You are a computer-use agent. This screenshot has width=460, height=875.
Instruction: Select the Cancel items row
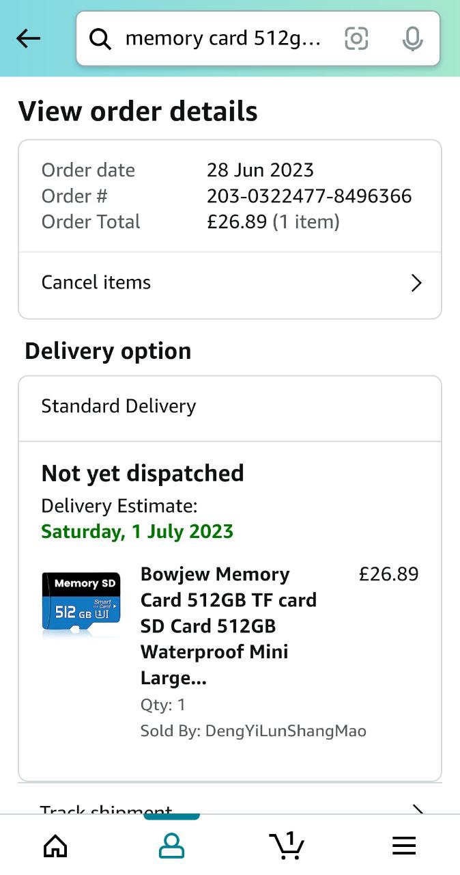(x=205, y=283)
